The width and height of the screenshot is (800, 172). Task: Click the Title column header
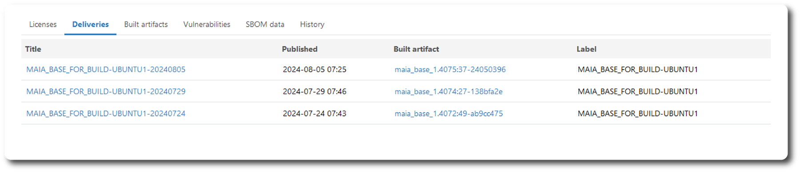point(33,49)
